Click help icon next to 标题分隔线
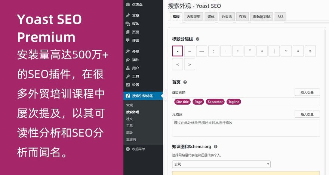Screen dimensions: 329x175 197,39
